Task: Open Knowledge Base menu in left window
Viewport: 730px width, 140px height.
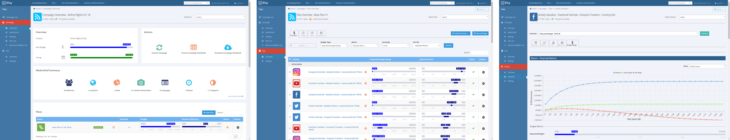Action: [x=41, y=3]
